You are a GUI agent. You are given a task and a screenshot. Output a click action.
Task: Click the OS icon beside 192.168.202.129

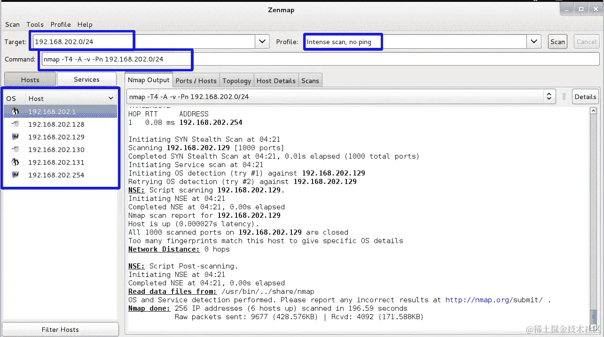(x=15, y=137)
